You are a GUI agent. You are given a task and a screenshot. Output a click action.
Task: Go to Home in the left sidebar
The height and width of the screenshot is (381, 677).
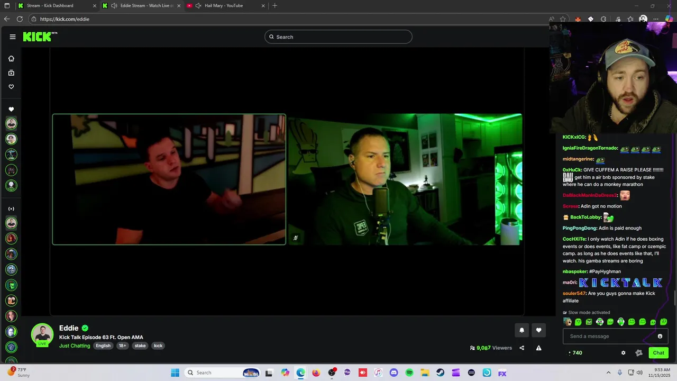(11, 59)
